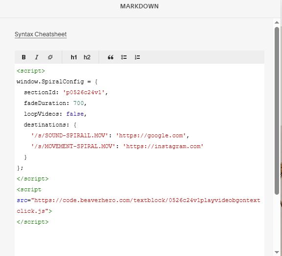The height and width of the screenshot is (256, 282).
Task: Apply bold formatting with the B icon
Action: 24,57
